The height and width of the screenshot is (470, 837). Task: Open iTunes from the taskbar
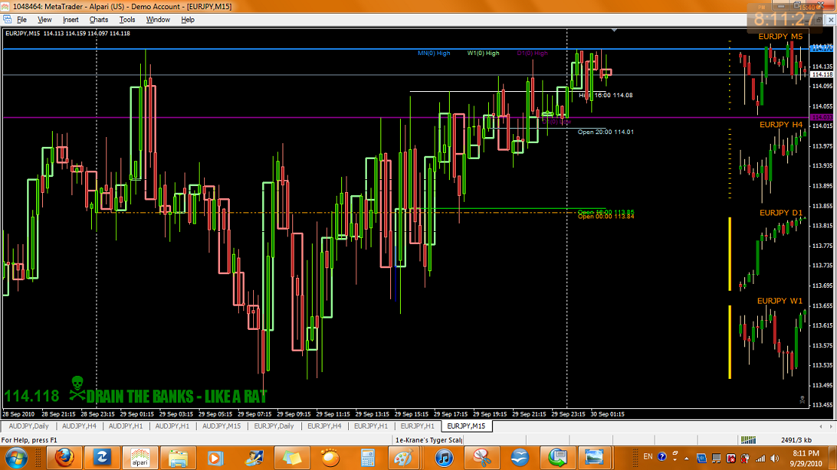coord(444,458)
